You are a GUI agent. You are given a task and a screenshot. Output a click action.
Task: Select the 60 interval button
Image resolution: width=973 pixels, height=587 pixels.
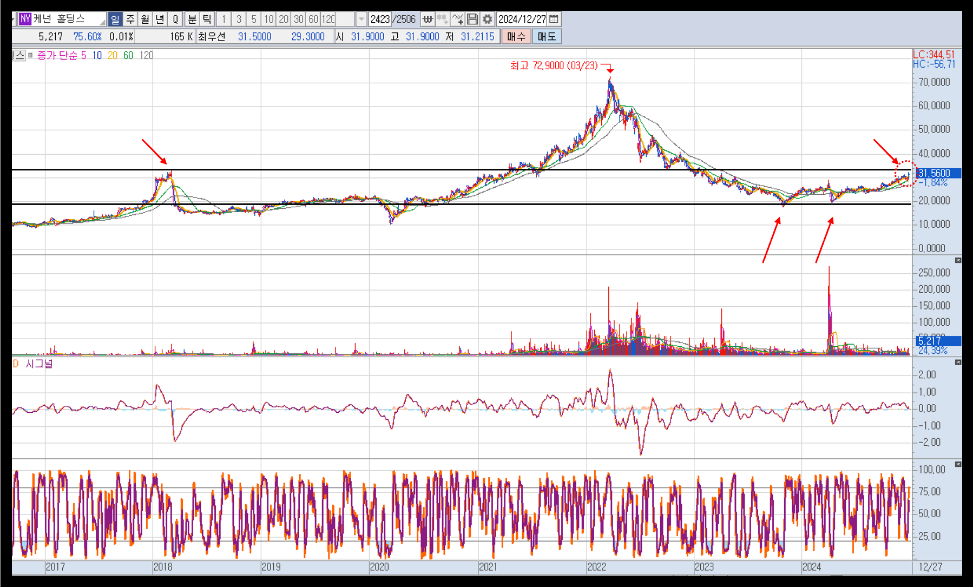313,19
